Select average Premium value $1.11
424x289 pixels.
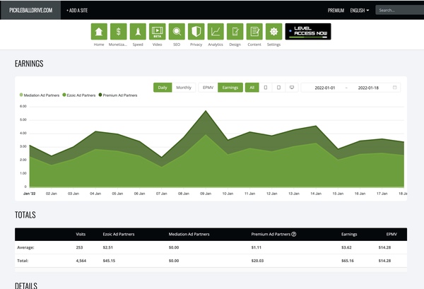(x=257, y=247)
